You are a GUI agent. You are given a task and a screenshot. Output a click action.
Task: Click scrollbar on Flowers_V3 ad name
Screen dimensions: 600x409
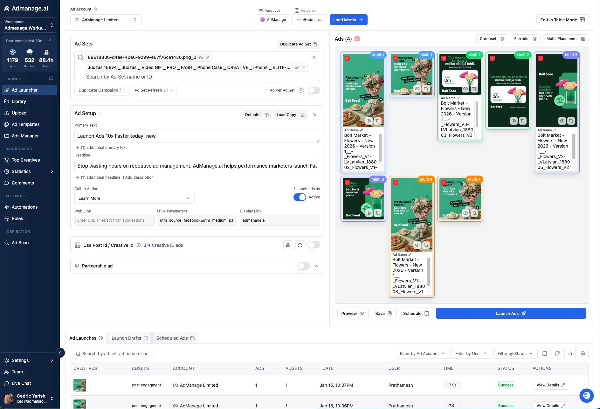pos(477,114)
